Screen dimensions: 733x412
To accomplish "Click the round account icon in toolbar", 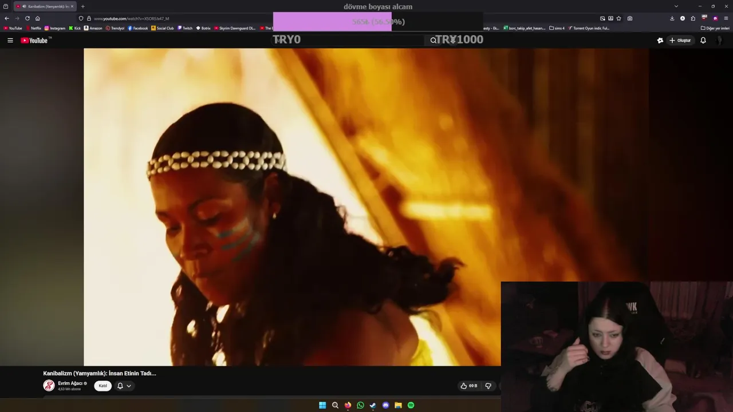I will (683, 18).
